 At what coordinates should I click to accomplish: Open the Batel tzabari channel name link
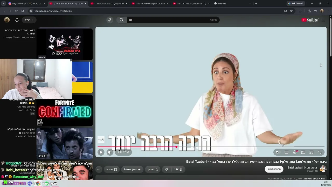click(303, 168)
